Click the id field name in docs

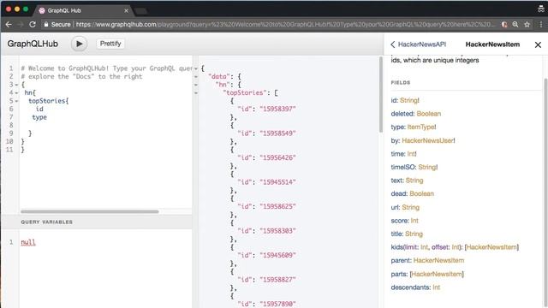(394, 100)
